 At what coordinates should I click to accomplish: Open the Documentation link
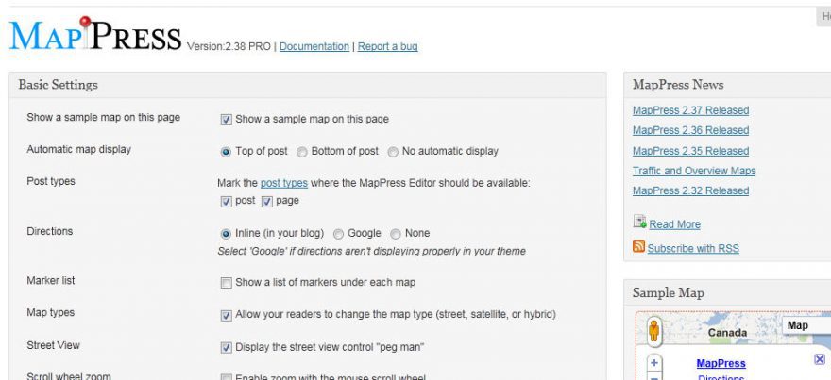[314, 46]
